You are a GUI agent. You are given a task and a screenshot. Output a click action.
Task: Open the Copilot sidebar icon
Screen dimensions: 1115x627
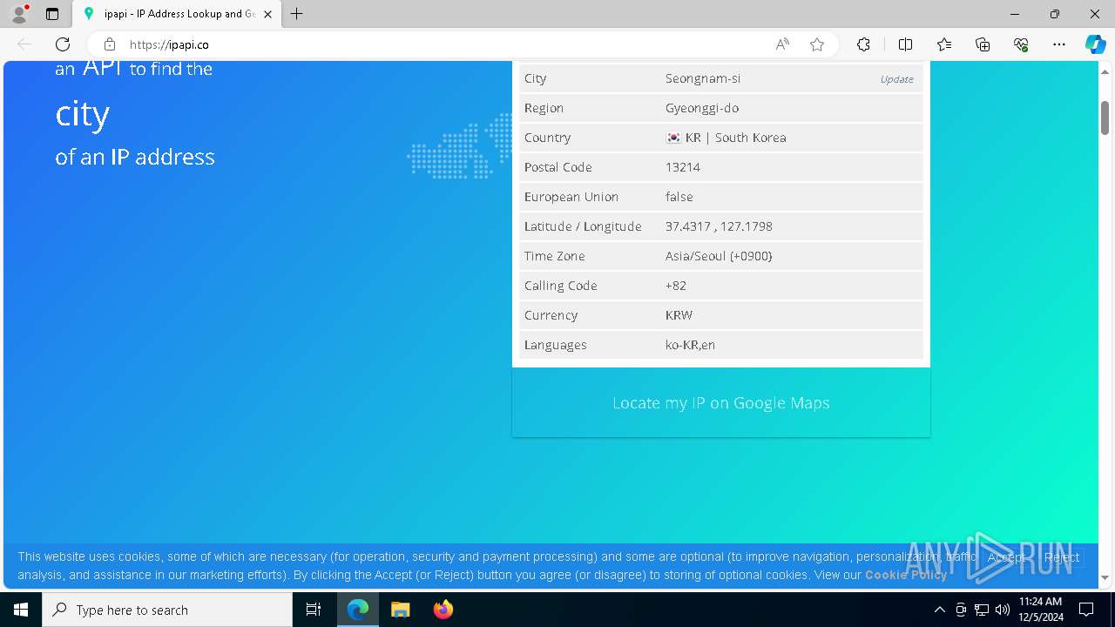point(1095,44)
